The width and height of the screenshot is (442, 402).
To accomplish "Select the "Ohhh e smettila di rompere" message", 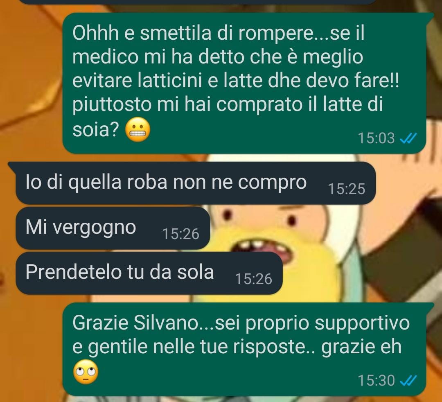I will tap(244, 83).
